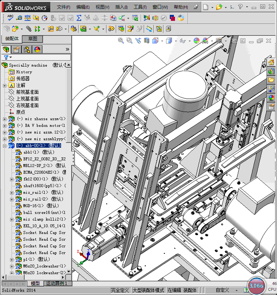Click the Assembly Features icon
This screenshot has height=295, width=277.
(x=83, y=29)
